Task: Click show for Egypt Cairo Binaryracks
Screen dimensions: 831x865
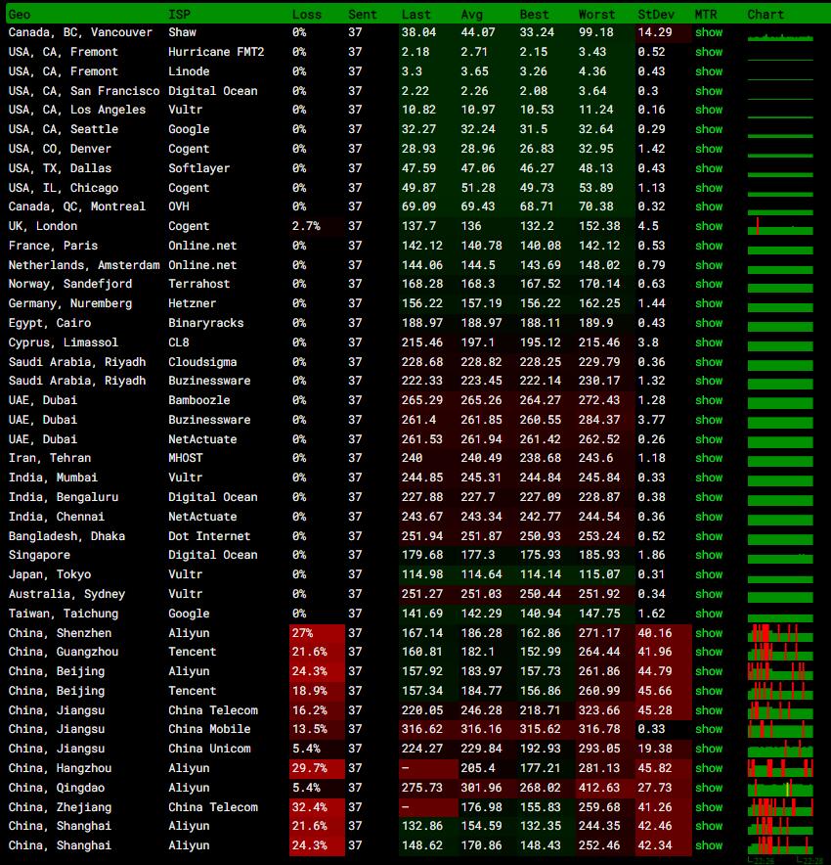Action: point(709,323)
